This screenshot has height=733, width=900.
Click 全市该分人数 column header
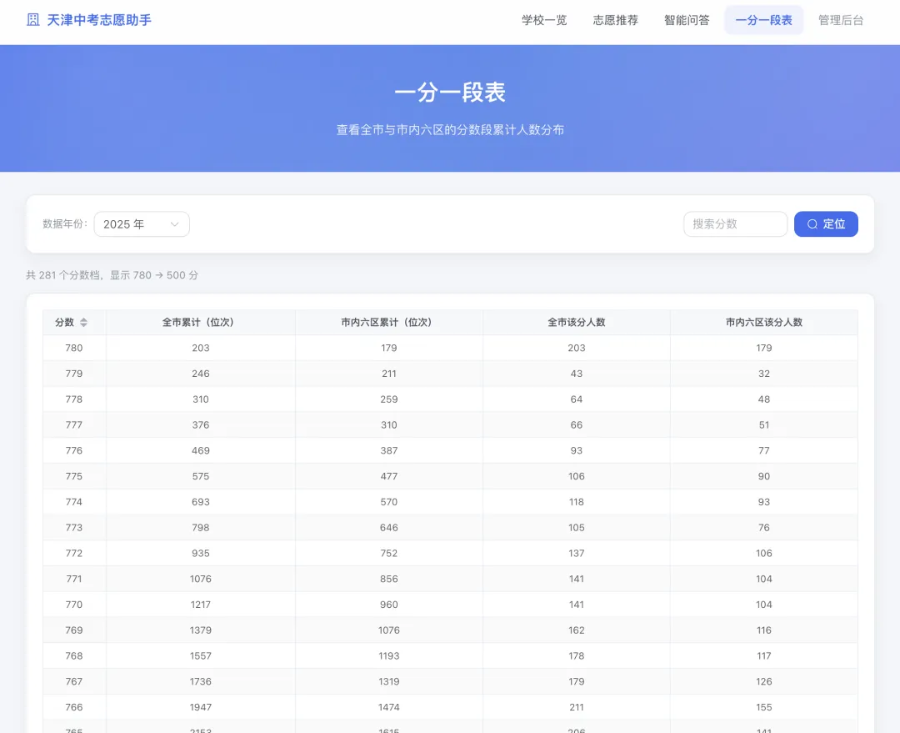point(577,322)
